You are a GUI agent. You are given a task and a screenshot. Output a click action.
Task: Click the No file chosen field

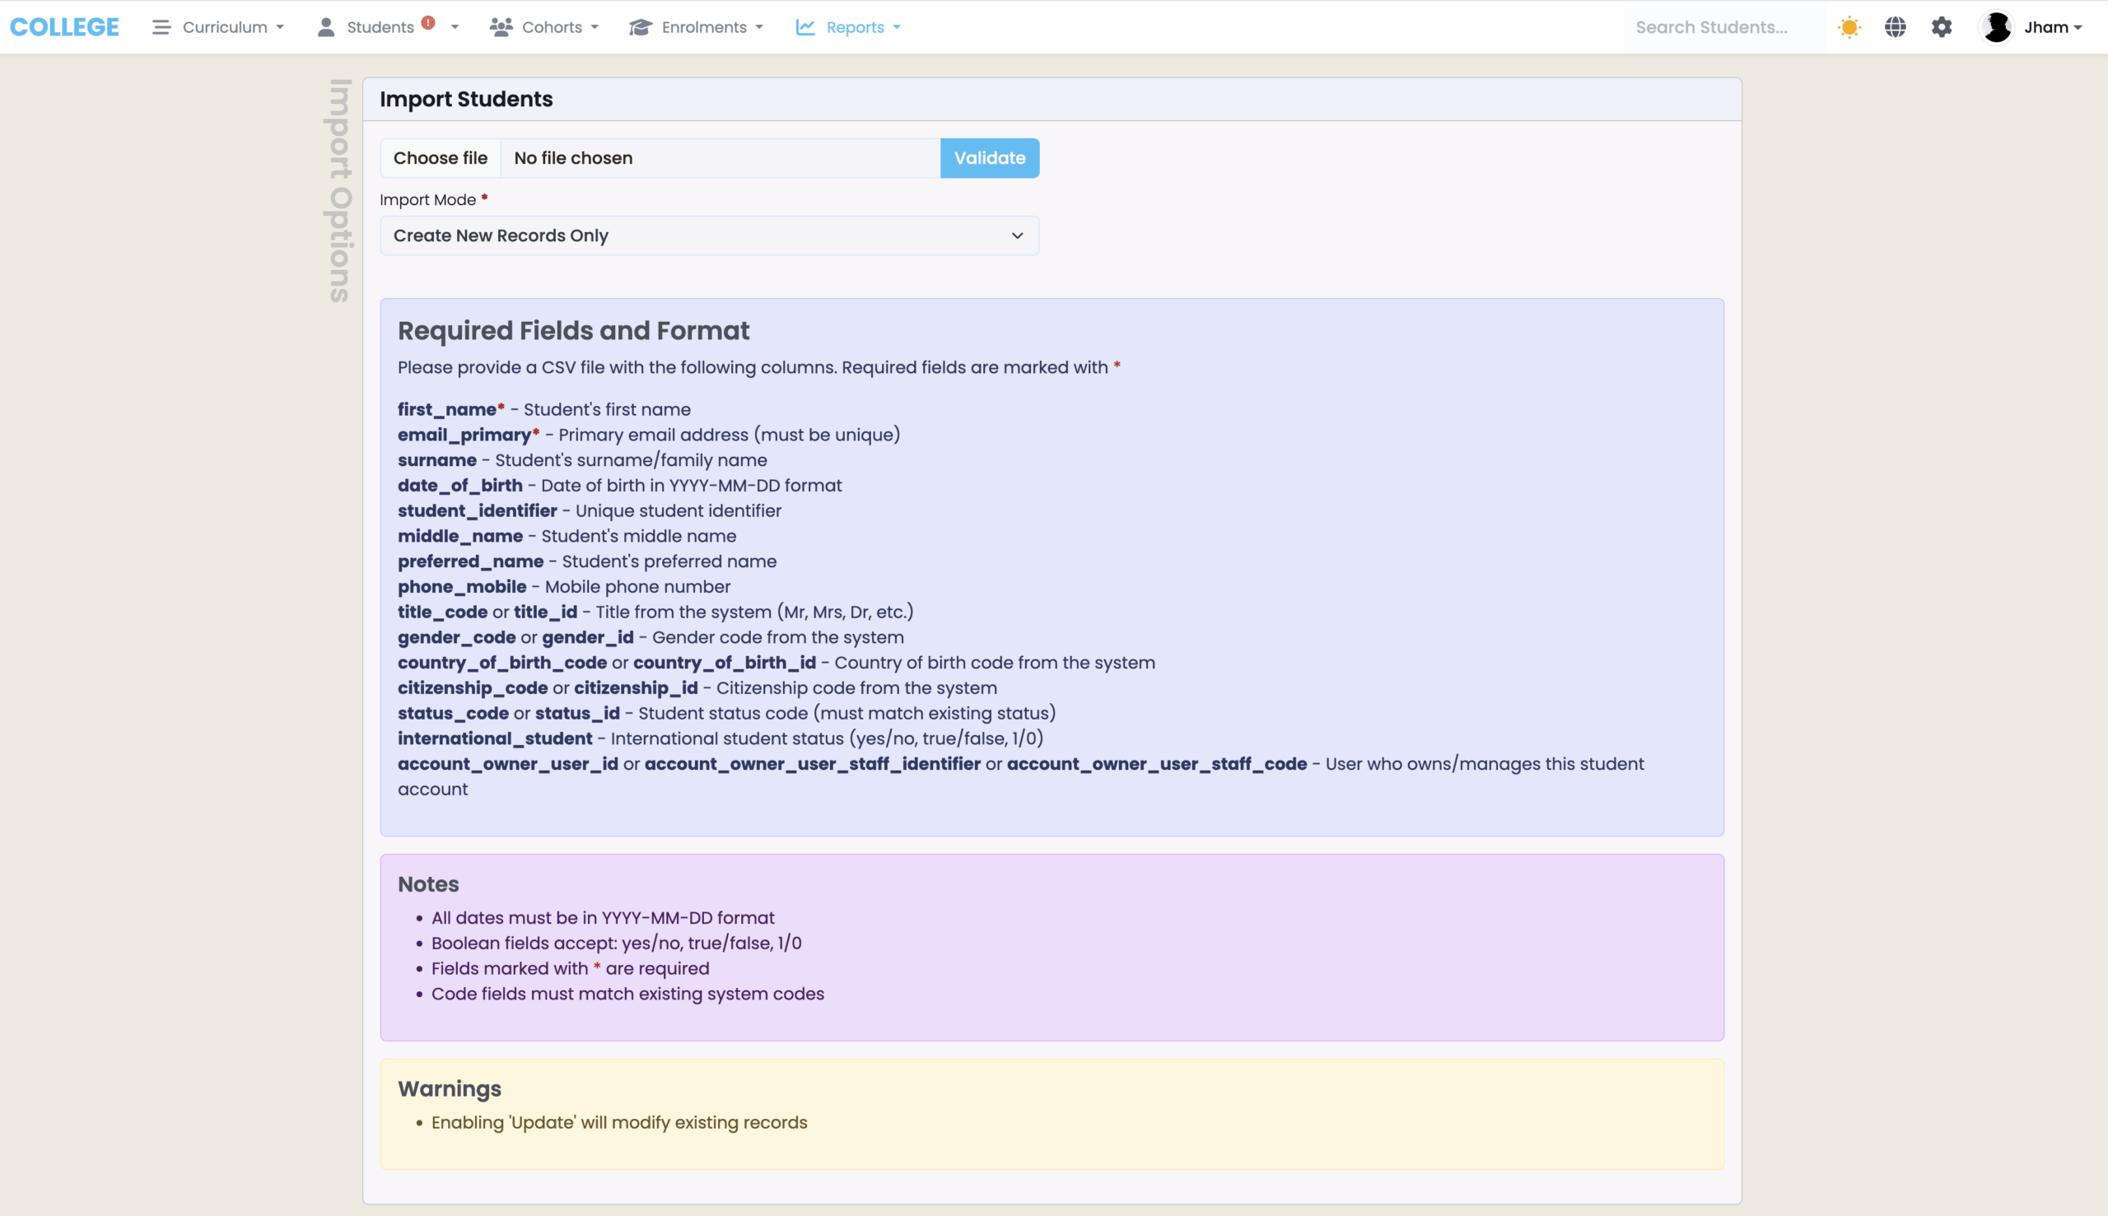click(x=720, y=158)
